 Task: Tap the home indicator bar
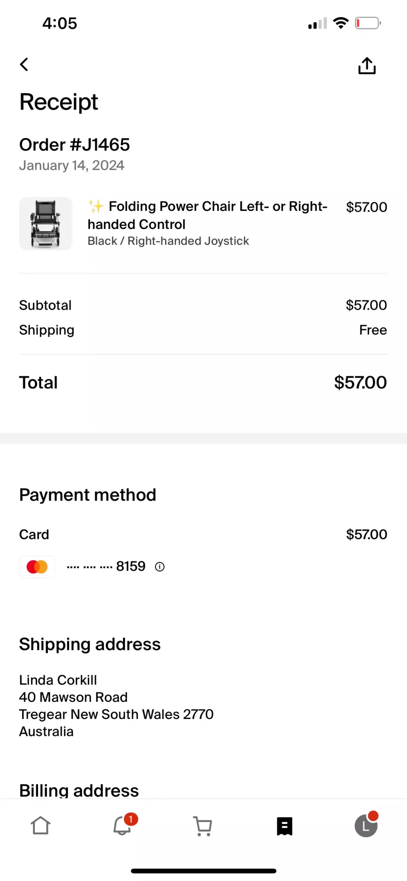(203, 871)
